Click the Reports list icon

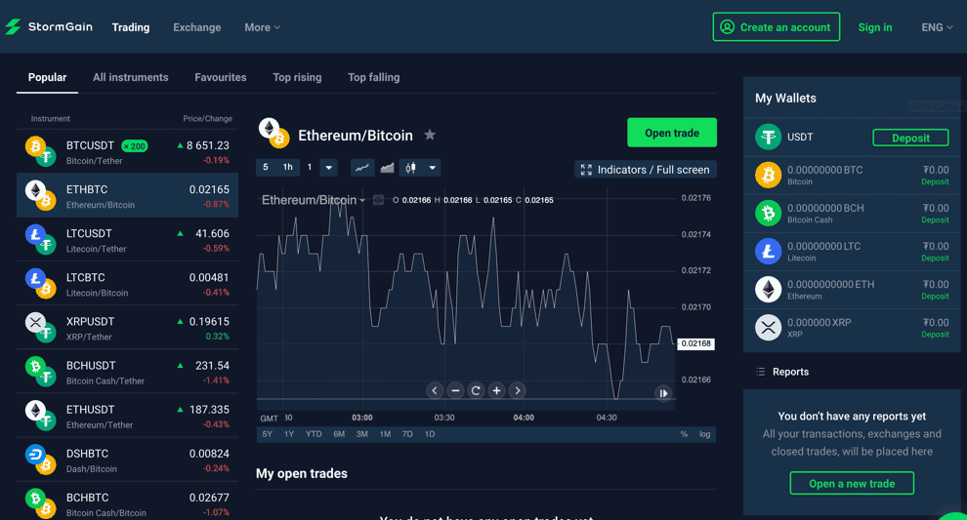(x=760, y=372)
